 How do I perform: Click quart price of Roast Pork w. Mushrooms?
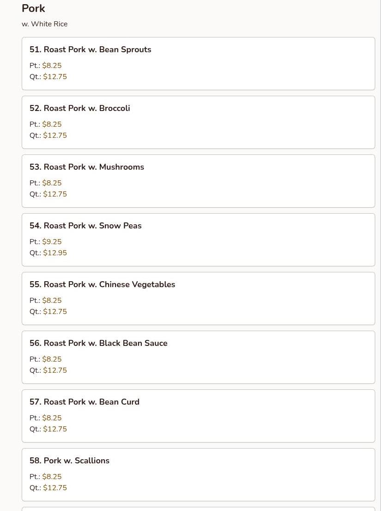(55, 194)
